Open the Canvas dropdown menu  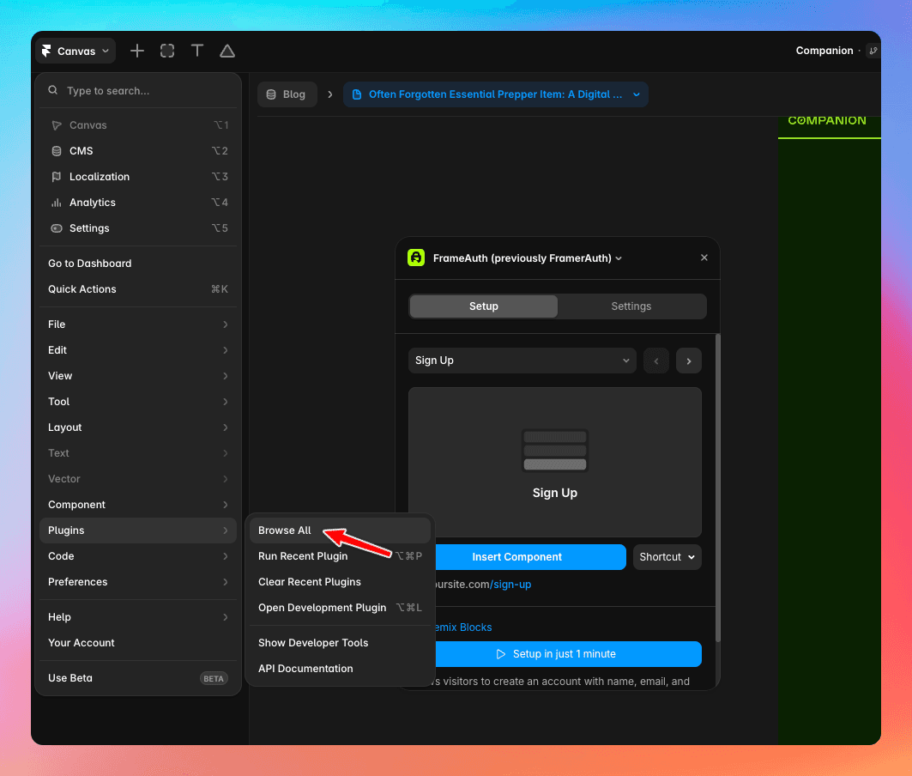coord(75,51)
